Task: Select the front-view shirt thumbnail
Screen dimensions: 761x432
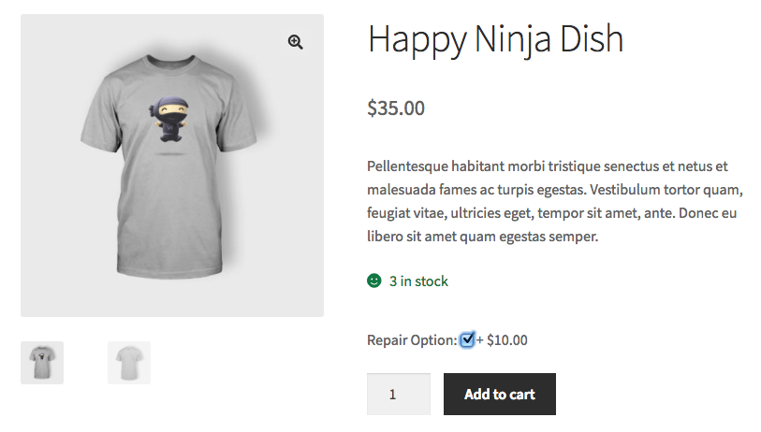Action: (42, 363)
